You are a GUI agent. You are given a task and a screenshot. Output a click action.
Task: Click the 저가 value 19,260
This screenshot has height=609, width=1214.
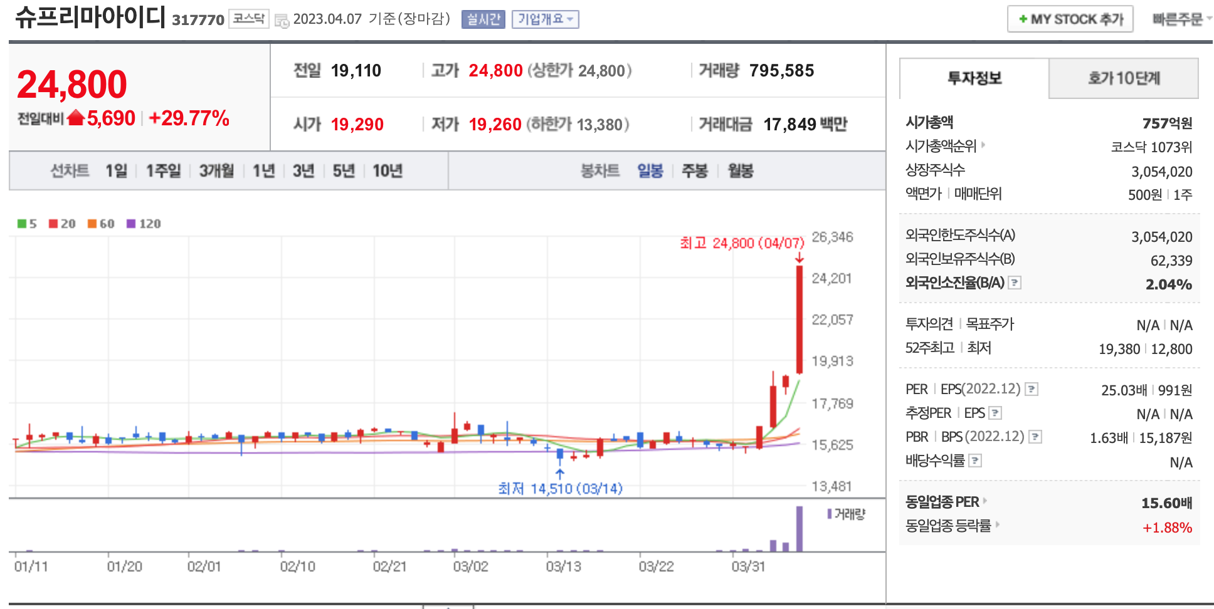495,124
